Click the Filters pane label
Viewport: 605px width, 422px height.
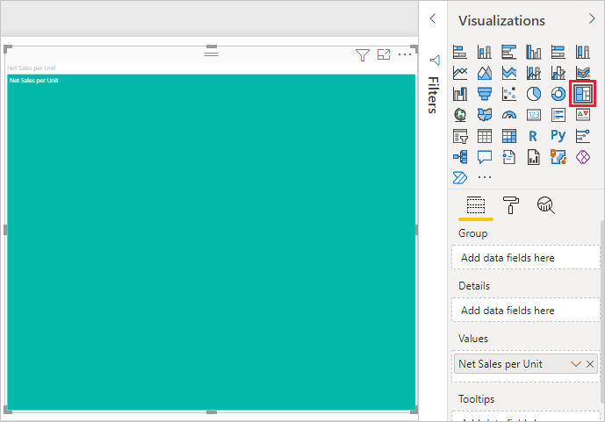(433, 95)
